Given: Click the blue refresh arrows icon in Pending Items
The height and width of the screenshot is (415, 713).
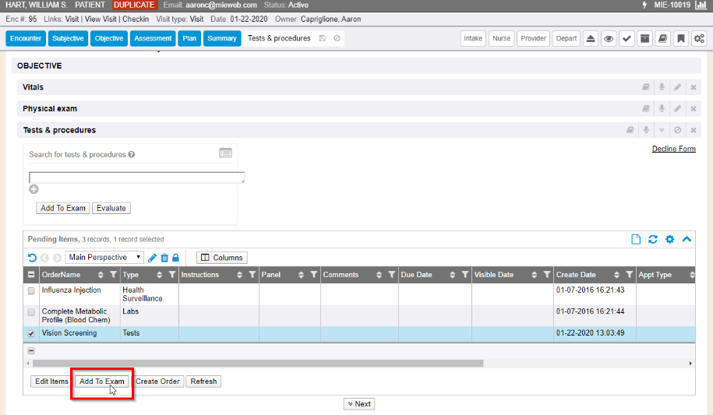Looking at the screenshot, I should 653,240.
